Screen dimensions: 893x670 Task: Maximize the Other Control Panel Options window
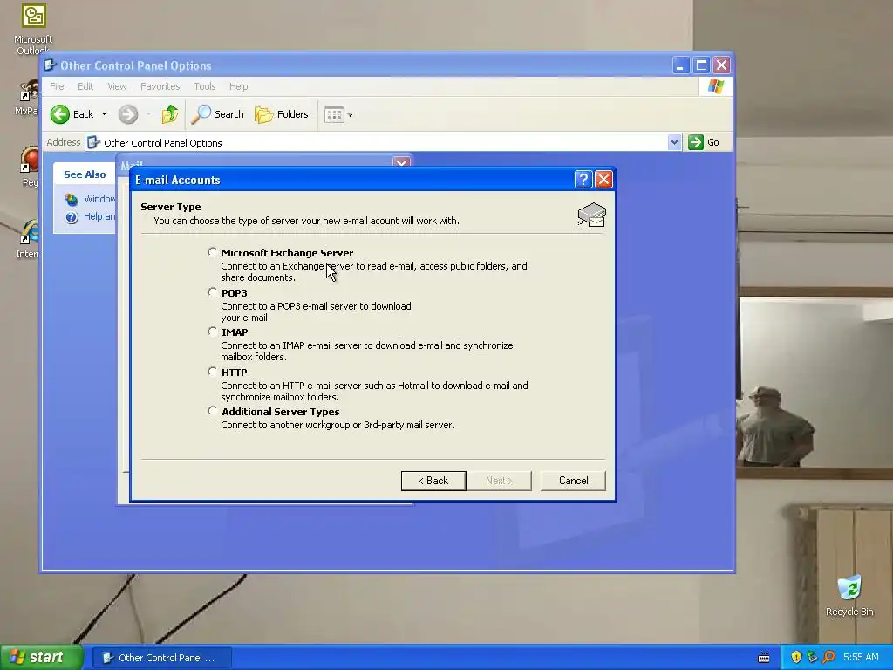tap(701, 65)
